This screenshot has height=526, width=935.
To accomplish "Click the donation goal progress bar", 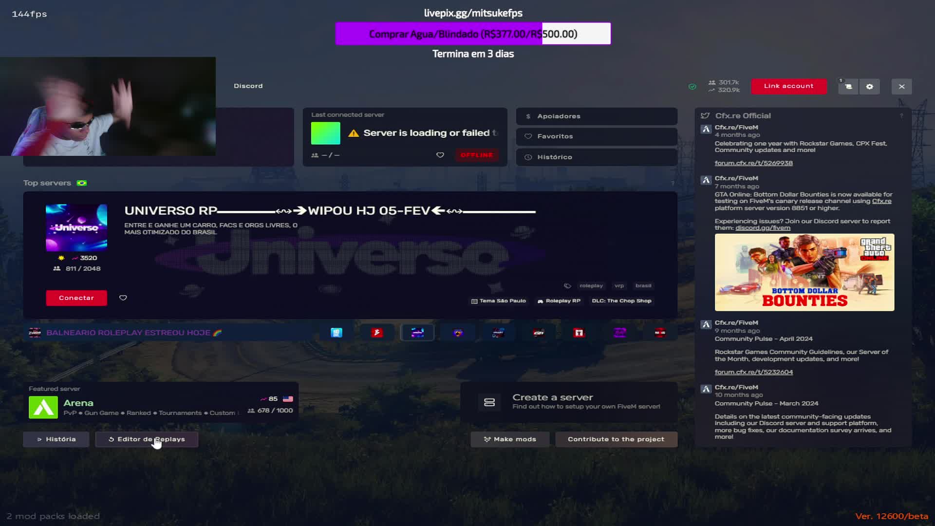I will [x=473, y=34].
